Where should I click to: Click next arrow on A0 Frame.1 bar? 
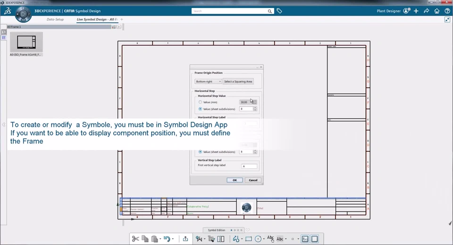(x=119, y=27)
